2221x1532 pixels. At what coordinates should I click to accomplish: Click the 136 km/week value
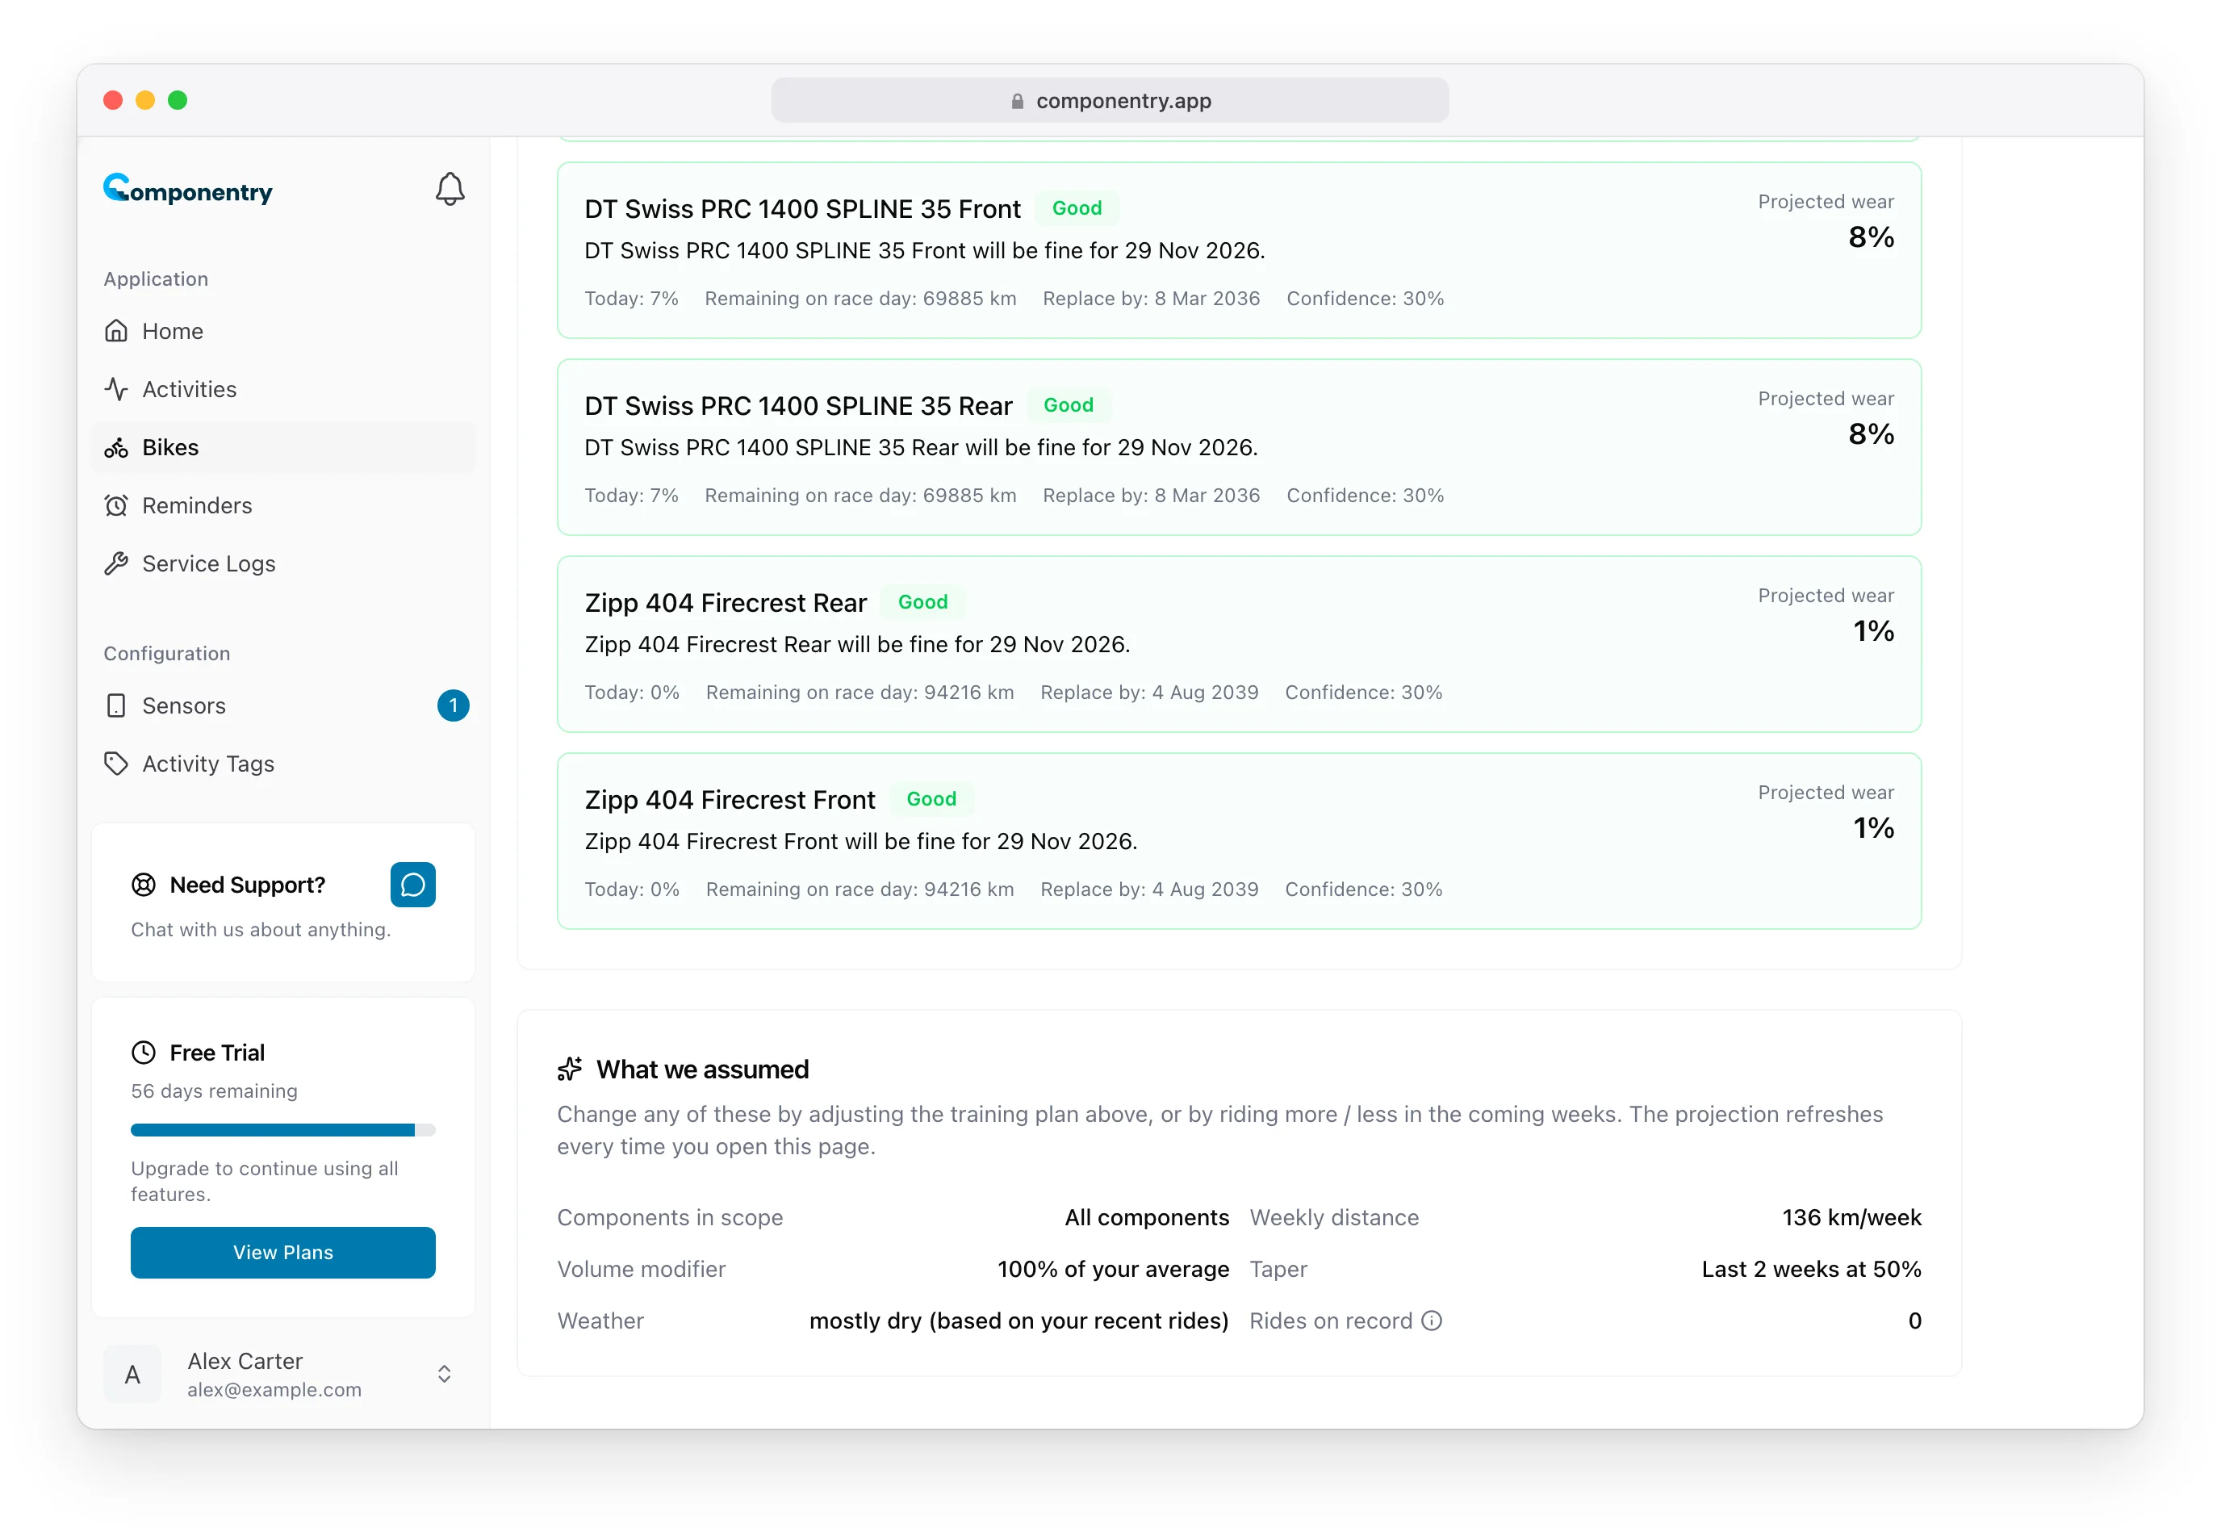(1851, 1218)
